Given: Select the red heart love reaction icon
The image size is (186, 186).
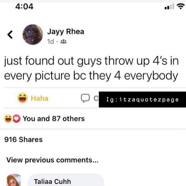Looking at the screenshot, I should tap(17, 118).
